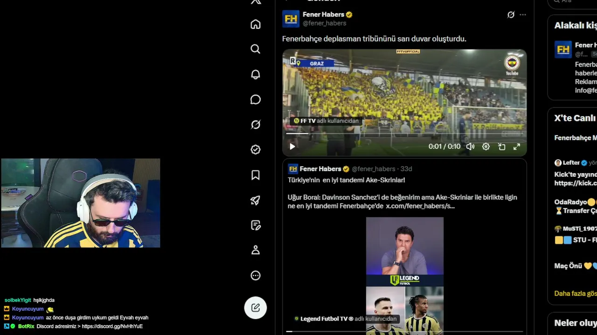Click the streamer webcam overlay
The width and height of the screenshot is (597, 335).
click(x=81, y=203)
